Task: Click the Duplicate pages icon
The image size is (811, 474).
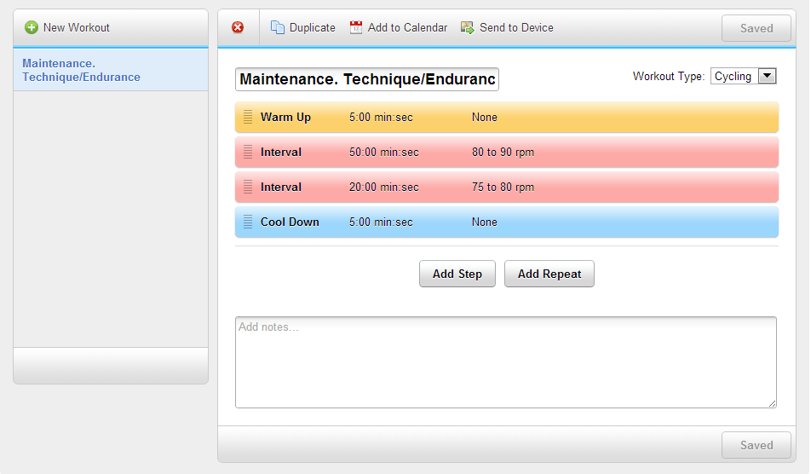Action: pos(278,27)
